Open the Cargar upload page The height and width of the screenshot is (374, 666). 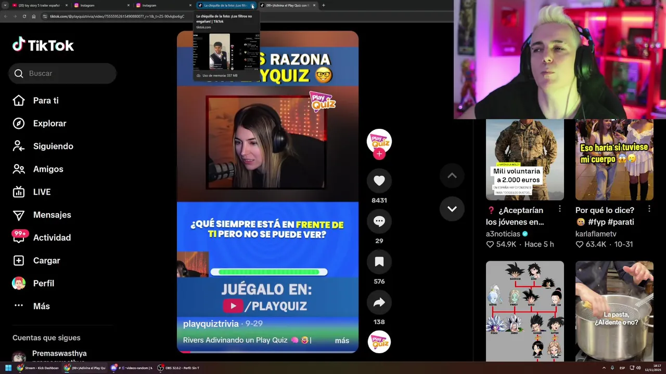(46, 260)
